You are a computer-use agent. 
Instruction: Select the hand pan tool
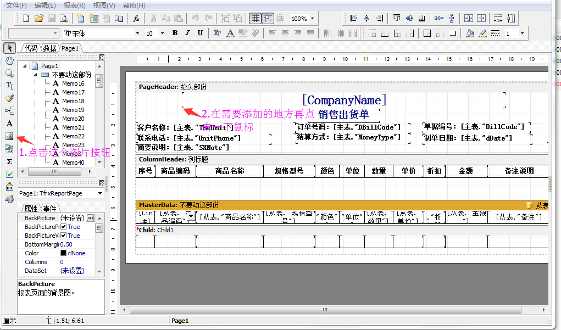pyautogui.click(x=9, y=60)
